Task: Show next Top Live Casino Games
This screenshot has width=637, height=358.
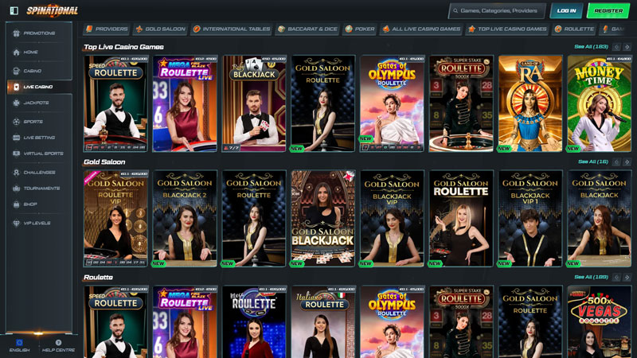Action: click(627, 47)
